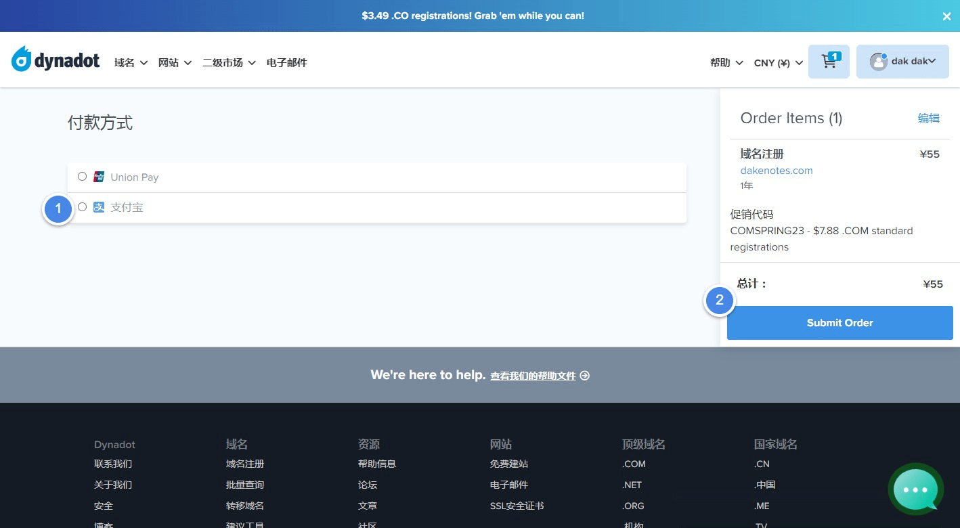Screen dimensions: 960x528
Task: Open the CNY (¥) currency dropdown
Action: coord(778,62)
